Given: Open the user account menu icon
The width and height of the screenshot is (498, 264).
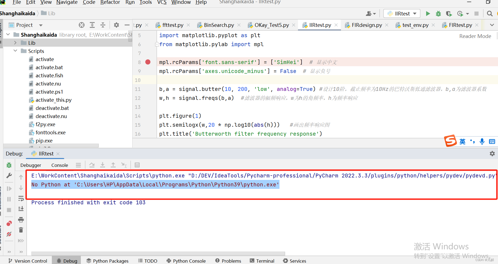Looking at the screenshot, I should 371,14.
